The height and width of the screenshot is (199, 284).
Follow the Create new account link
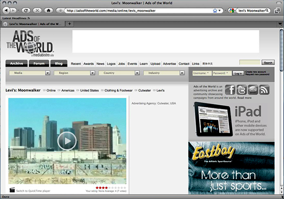(256, 72)
